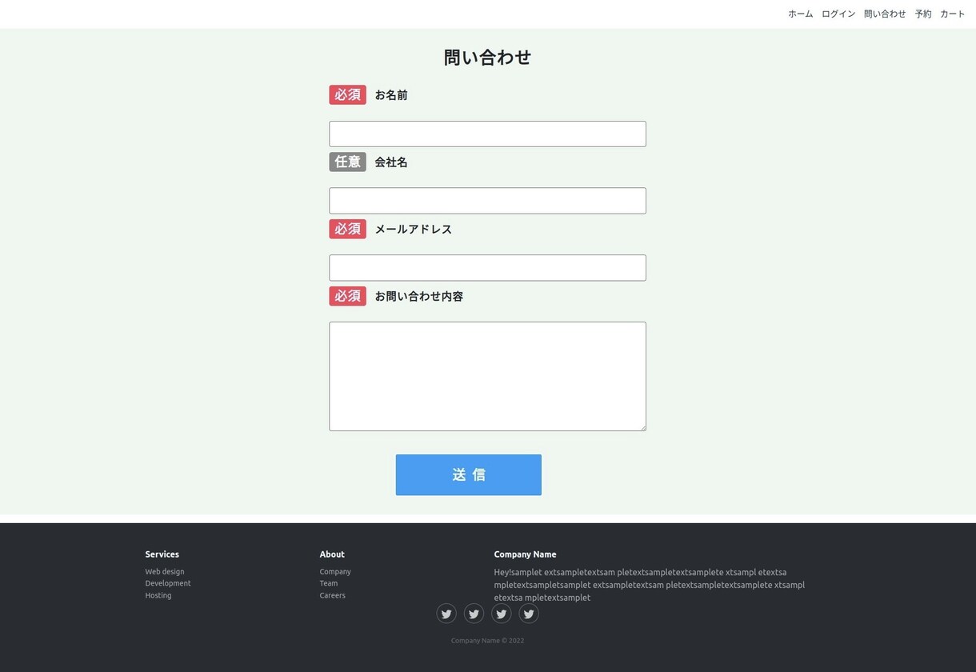Focus the お名前 text field

click(x=487, y=134)
